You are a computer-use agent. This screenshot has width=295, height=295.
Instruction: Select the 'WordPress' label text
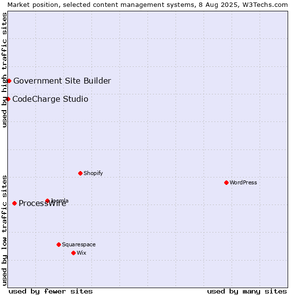(x=243, y=182)
